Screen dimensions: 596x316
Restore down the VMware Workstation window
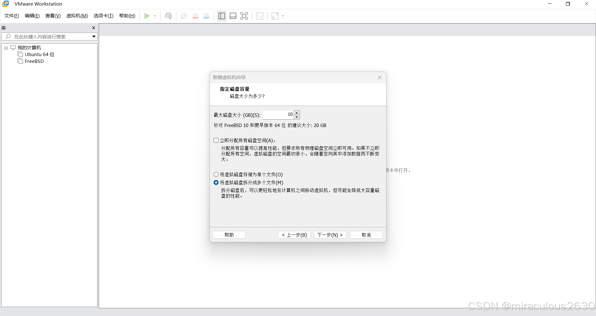[568, 4]
